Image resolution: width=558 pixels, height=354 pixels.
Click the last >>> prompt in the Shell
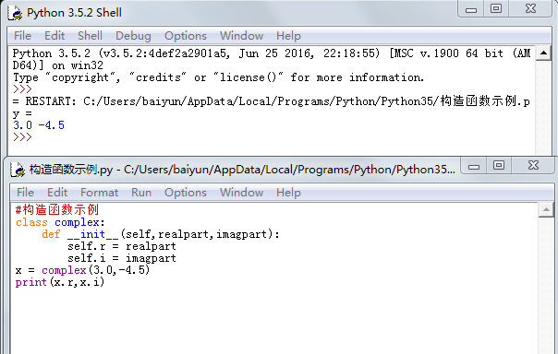(22, 137)
